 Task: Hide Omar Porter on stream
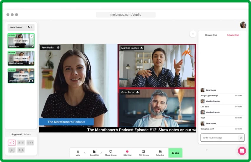21,76
